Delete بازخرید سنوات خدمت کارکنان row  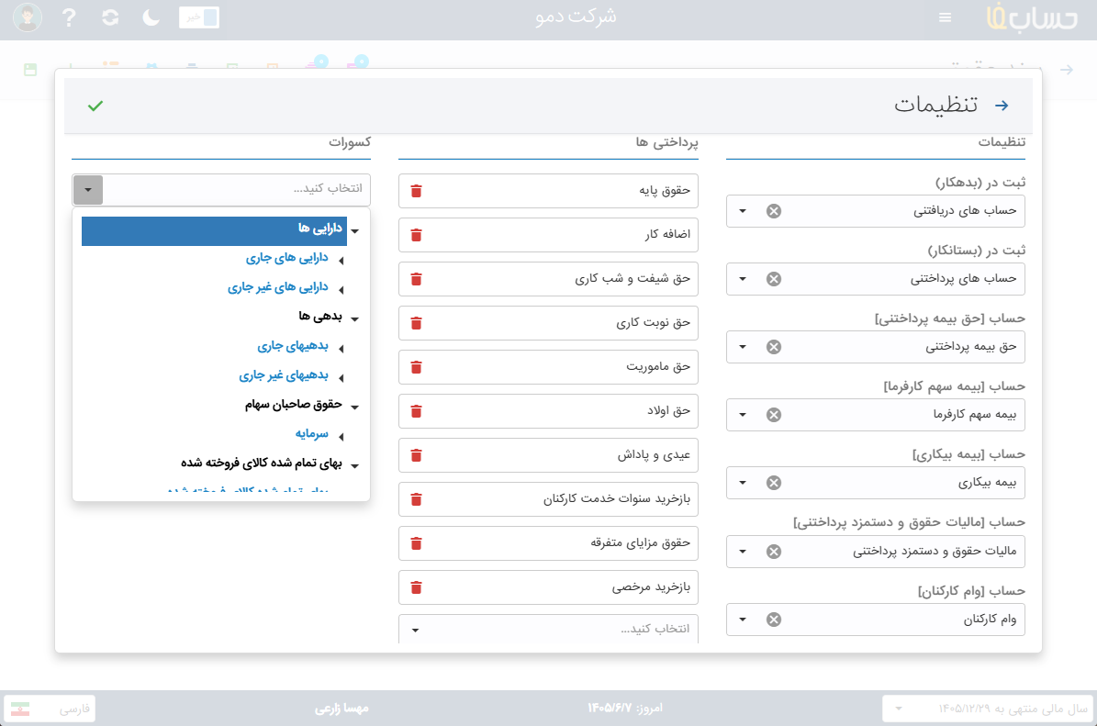(x=416, y=499)
